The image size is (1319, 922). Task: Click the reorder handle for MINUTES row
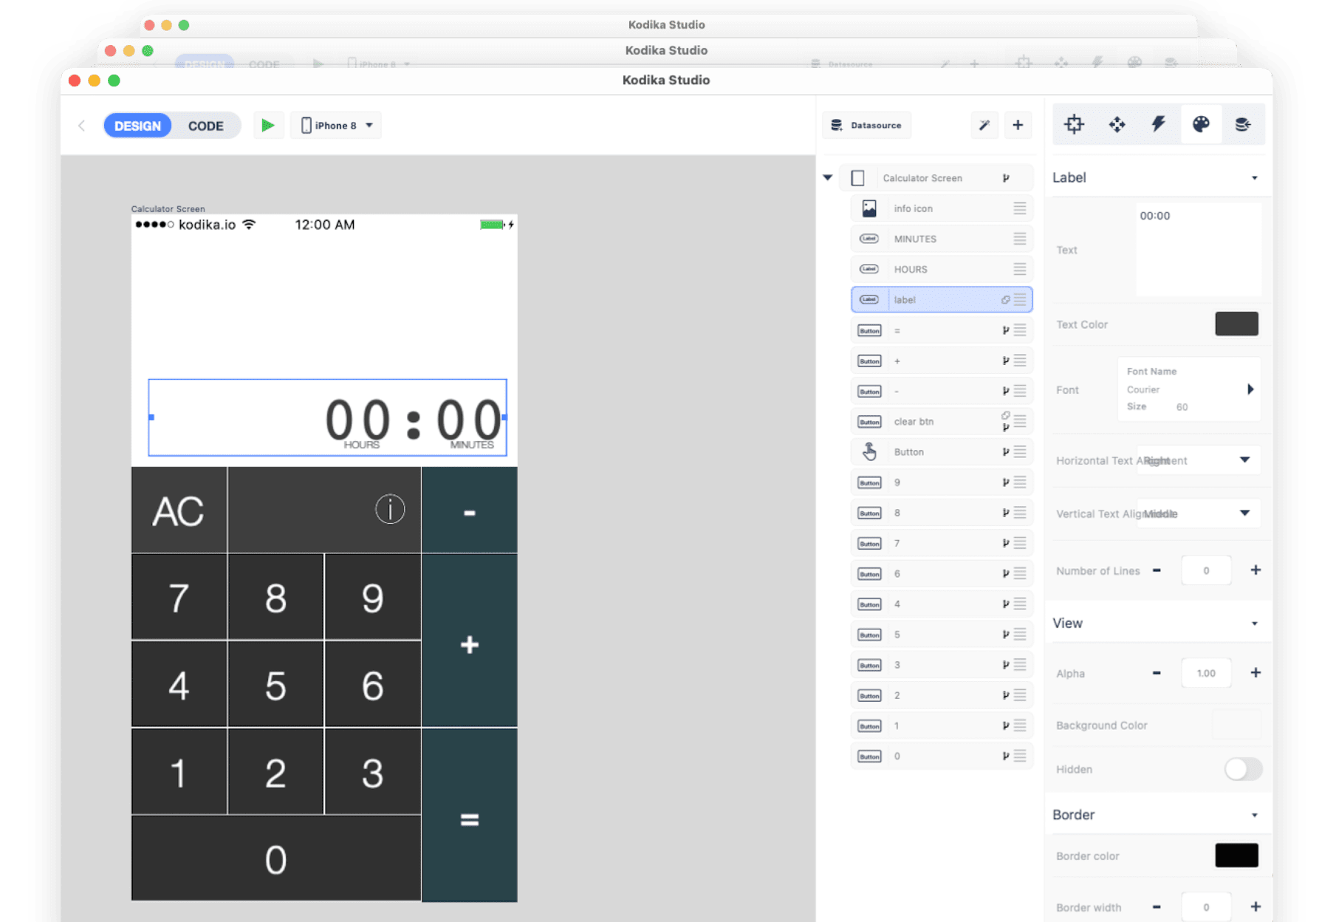1020,239
